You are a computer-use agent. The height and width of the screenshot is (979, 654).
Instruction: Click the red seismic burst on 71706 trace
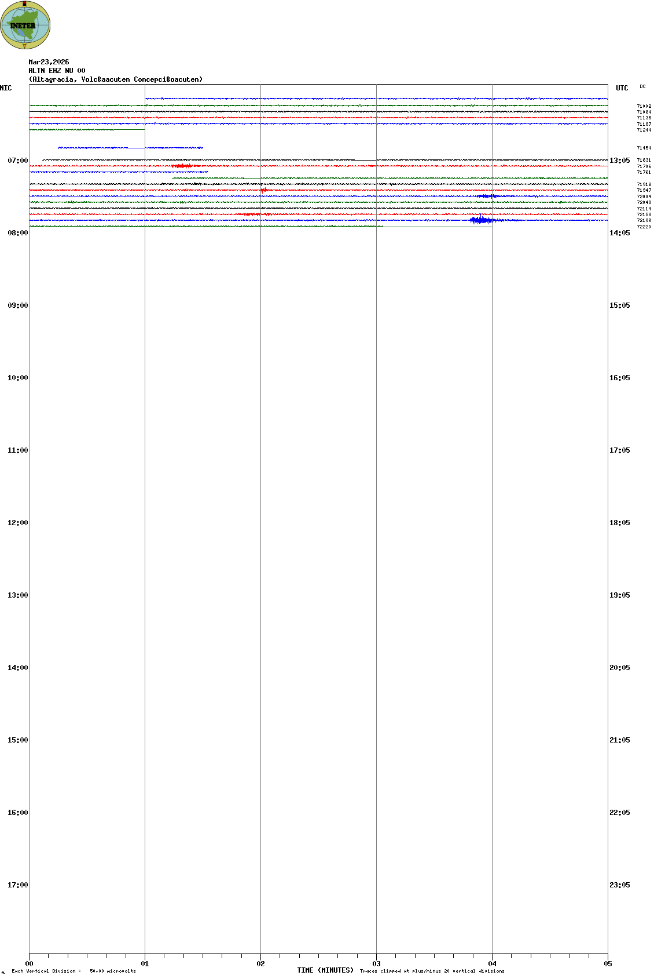[182, 166]
